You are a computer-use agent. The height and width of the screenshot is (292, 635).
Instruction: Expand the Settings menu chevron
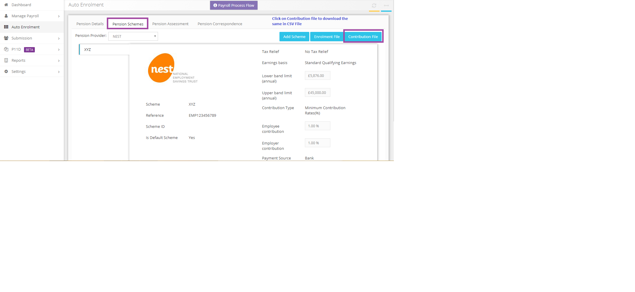tap(59, 72)
